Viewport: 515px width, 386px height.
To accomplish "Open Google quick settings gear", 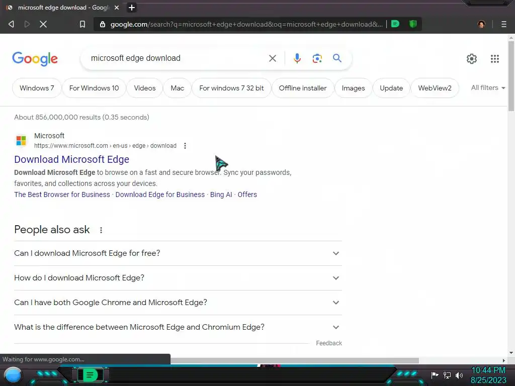I will (472, 59).
